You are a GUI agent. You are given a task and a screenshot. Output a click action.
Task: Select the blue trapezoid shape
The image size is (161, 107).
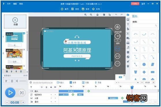tap(136, 72)
